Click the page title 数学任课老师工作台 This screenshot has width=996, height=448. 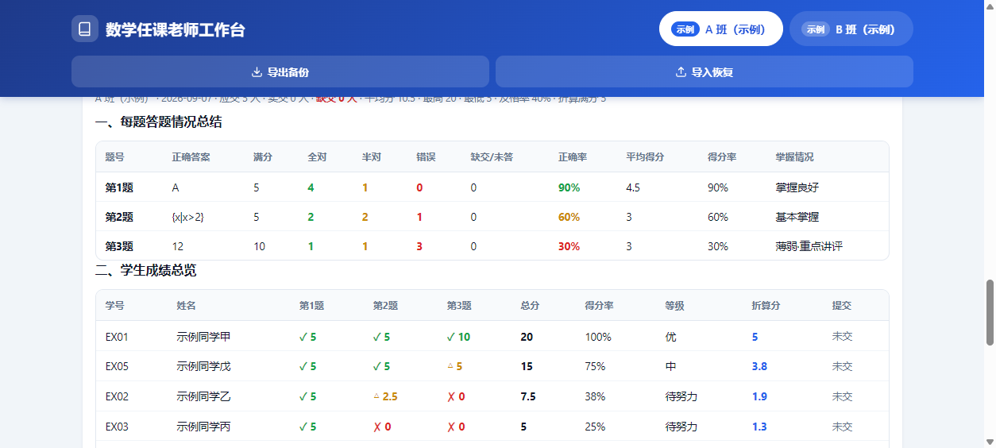click(176, 29)
